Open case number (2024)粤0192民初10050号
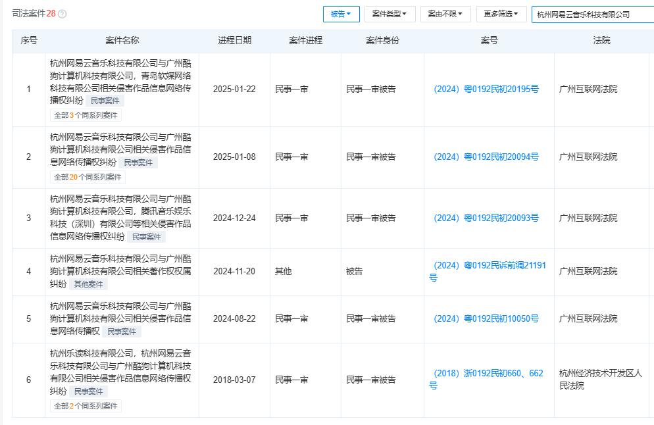The height and width of the screenshot is (425, 654). click(486, 319)
